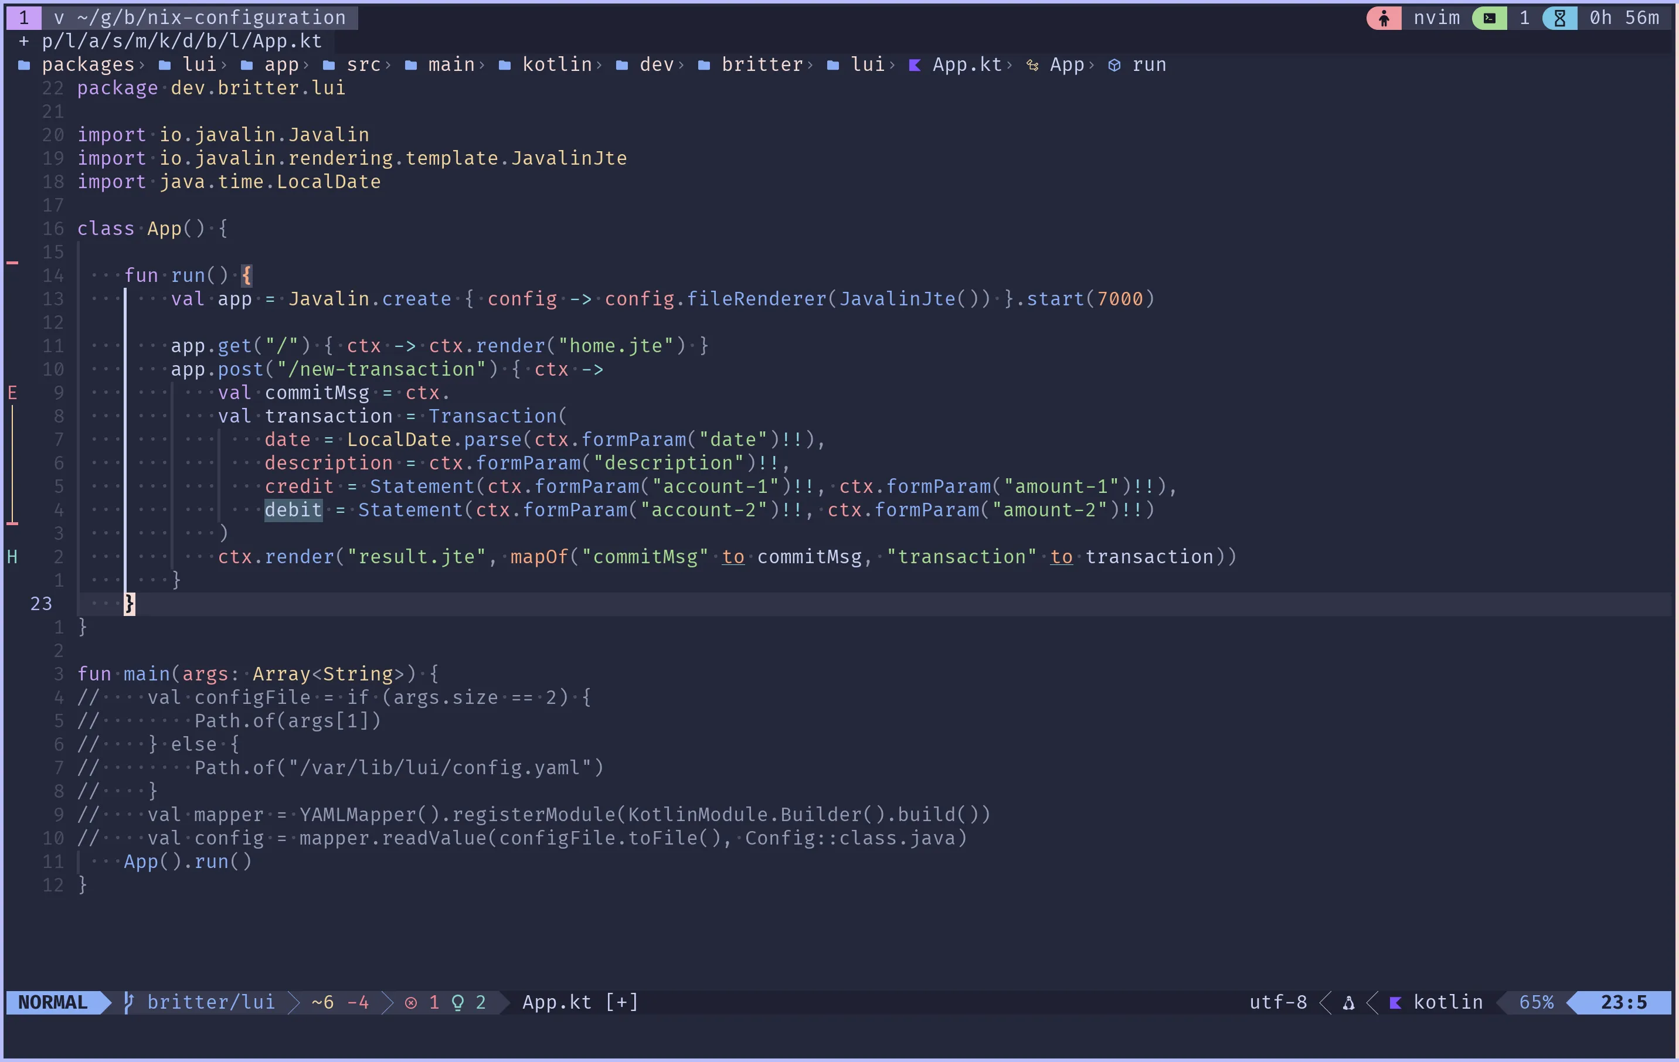The height and width of the screenshot is (1062, 1679).
Task: Click the Kotlin language icon in the statusline
Action: [x=1396, y=1003]
